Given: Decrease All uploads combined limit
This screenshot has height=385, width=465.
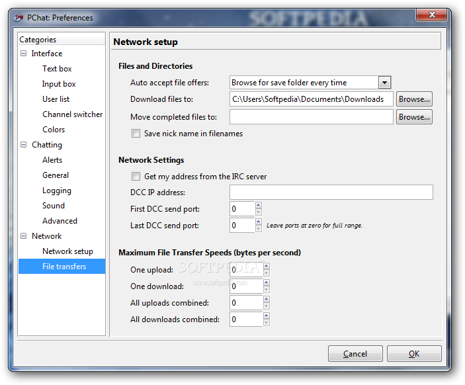Looking at the screenshot, I should [267, 306].
